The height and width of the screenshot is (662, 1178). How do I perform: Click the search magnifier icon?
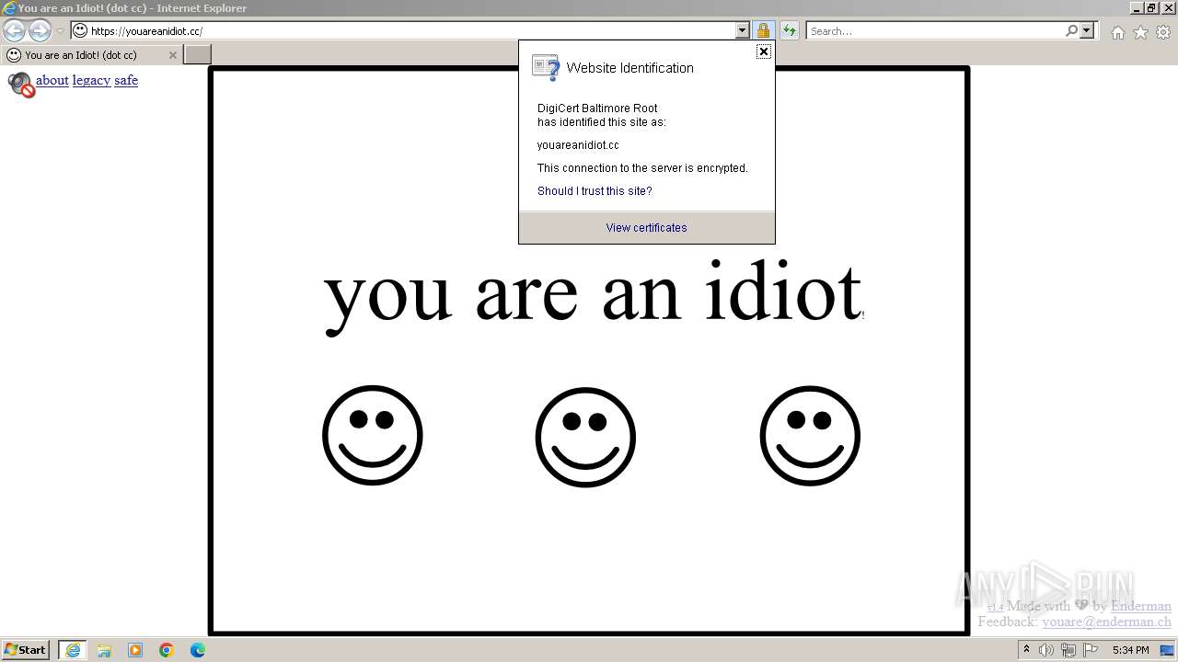coord(1071,30)
